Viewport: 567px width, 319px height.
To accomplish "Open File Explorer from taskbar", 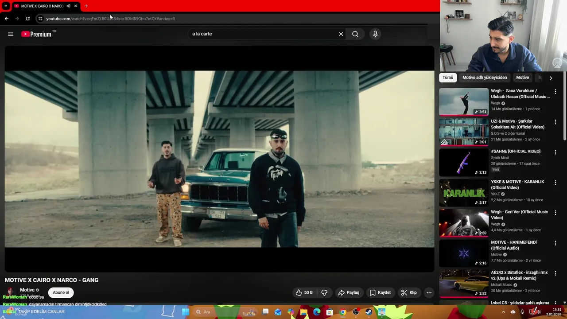I will tap(304, 312).
